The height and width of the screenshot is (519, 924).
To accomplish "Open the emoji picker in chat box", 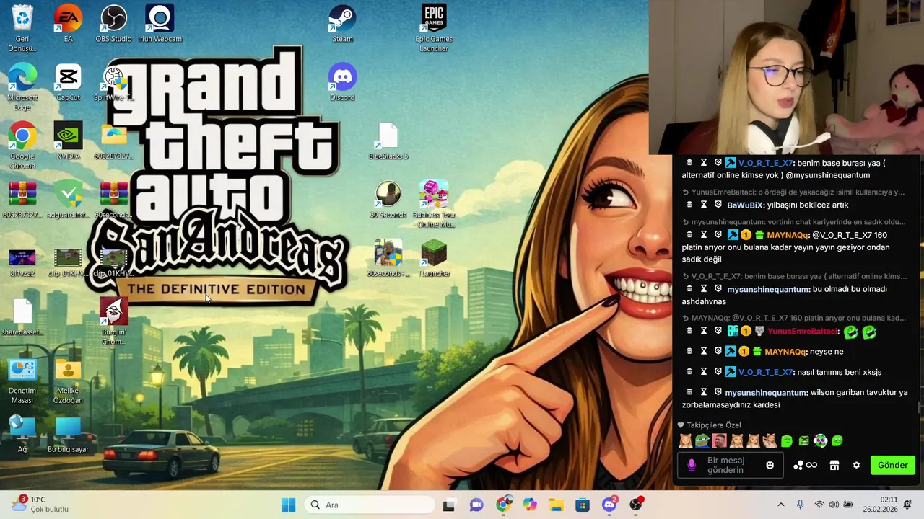I will click(770, 465).
